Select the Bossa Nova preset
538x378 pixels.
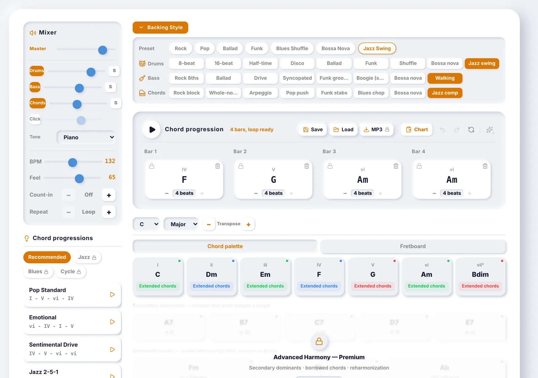(x=336, y=48)
